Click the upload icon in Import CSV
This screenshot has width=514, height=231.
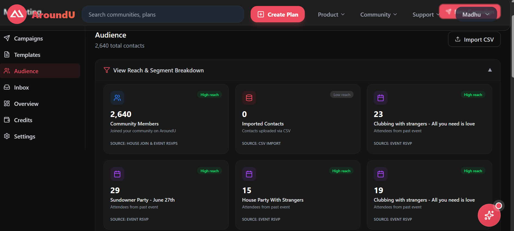458,39
